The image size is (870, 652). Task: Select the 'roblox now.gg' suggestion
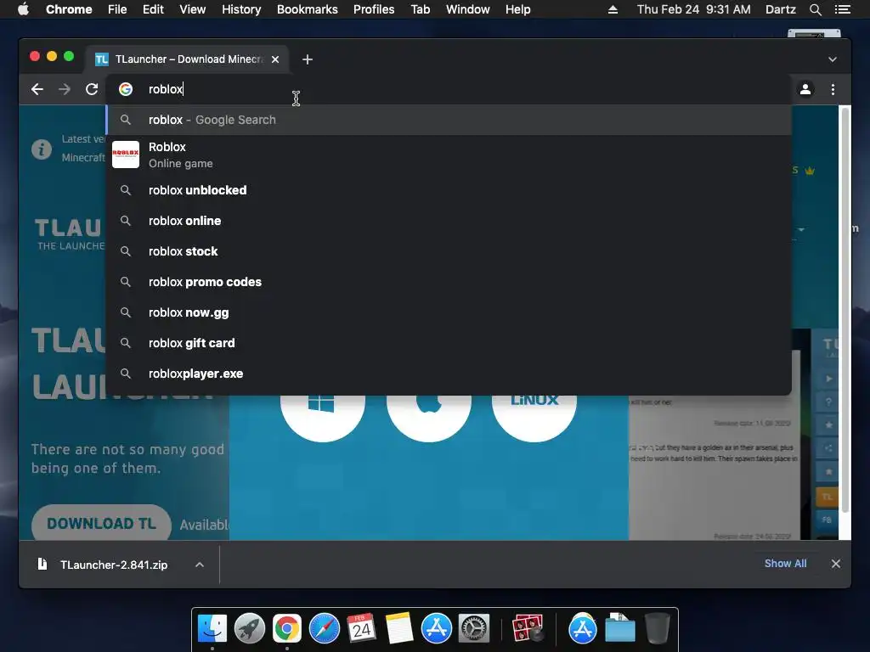(449, 312)
